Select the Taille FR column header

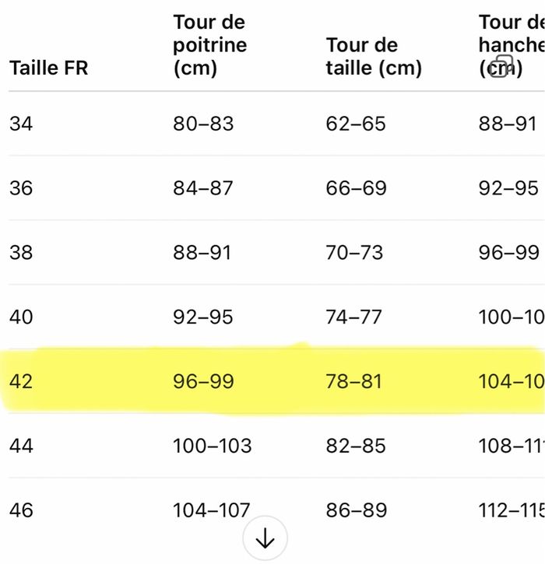48,68
